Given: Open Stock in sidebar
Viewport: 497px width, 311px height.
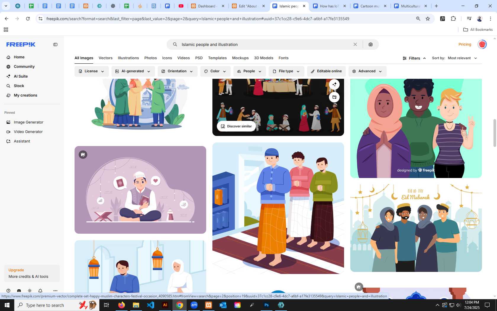Looking at the screenshot, I should click(x=19, y=86).
